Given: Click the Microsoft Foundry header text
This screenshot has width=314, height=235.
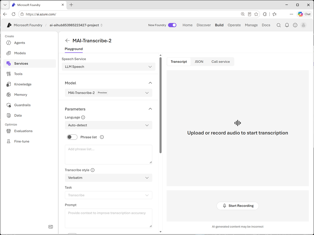Looking at the screenshot, I should [x=28, y=25].
